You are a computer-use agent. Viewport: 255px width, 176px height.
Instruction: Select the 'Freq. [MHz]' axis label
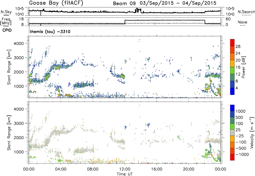(x=6, y=22)
